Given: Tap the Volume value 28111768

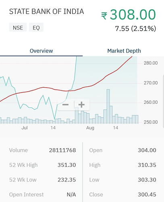Looking at the screenshot, I should point(62,150).
